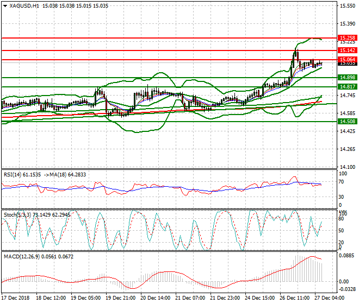This screenshot has width=359, height=304.
Task: Click the Stochastic scale value 50
Action: [341, 231]
